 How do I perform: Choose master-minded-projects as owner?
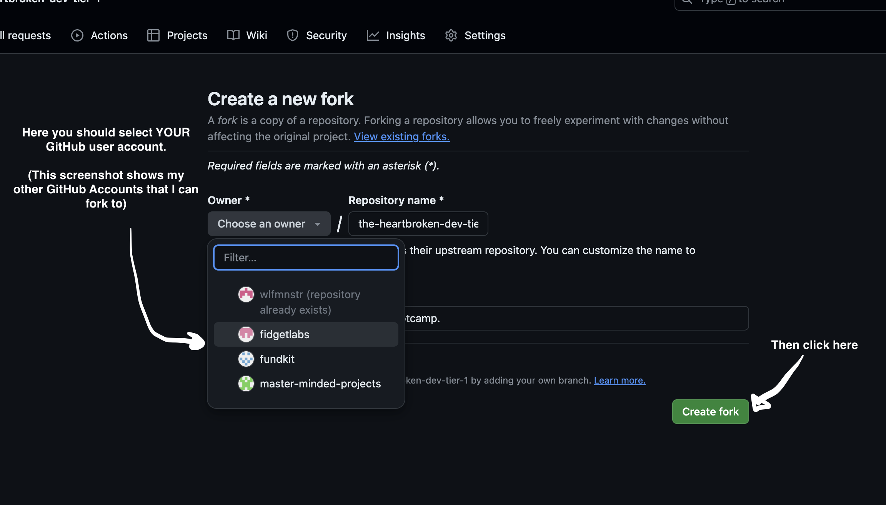tap(306, 384)
